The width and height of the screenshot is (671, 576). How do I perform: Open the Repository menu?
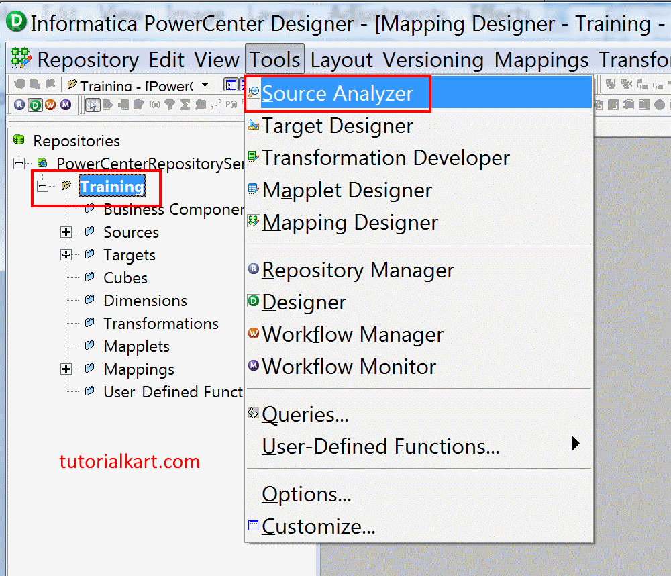point(88,60)
